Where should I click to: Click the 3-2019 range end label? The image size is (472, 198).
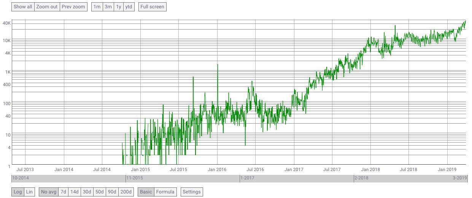[x=459, y=178]
